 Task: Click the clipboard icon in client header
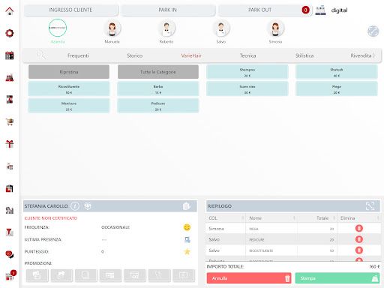(187, 206)
